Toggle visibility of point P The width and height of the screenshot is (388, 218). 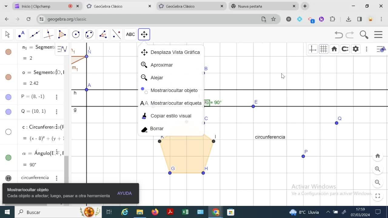tap(8, 97)
